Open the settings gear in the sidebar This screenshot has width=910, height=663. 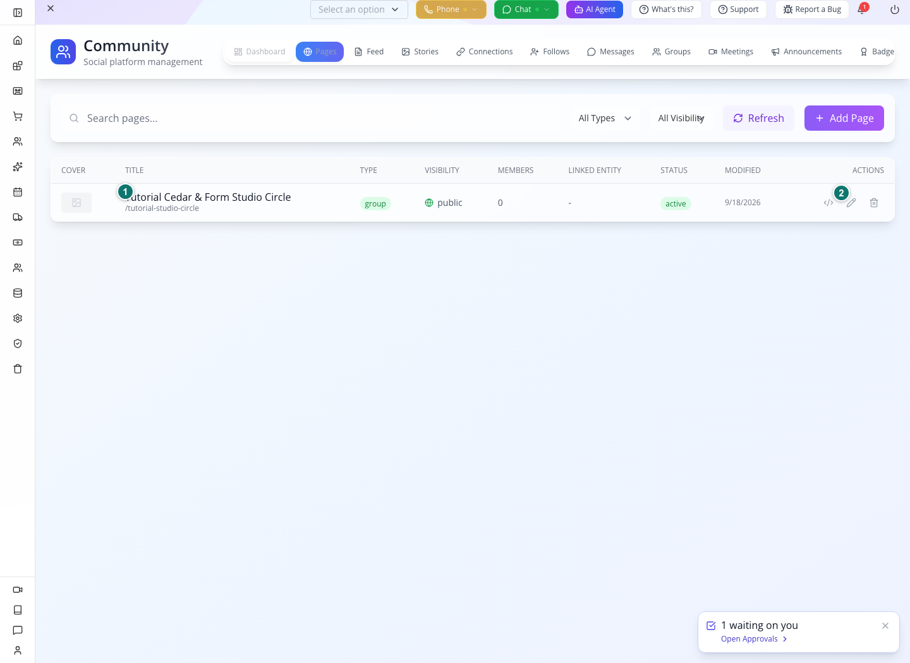tap(18, 318)
